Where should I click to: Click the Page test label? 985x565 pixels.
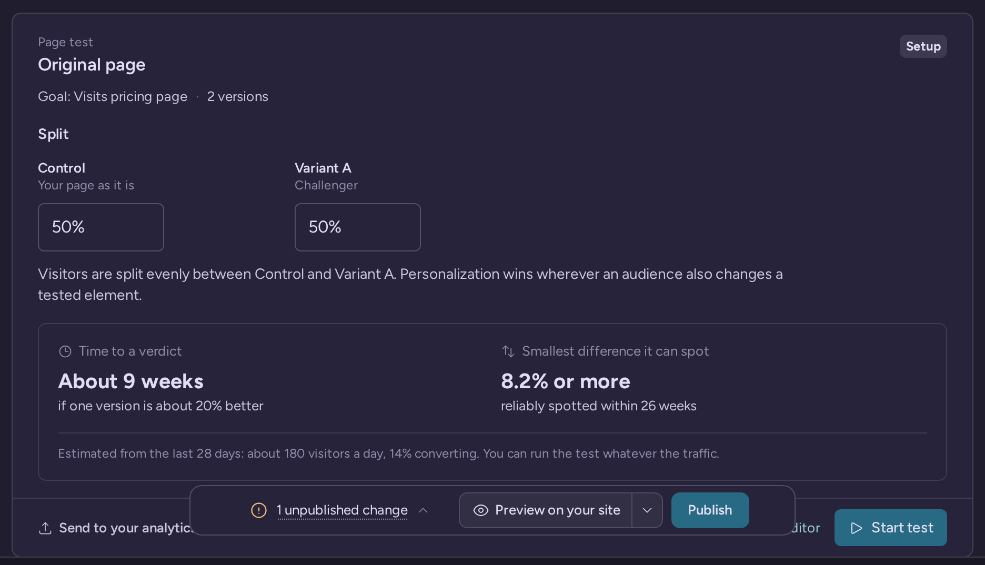click(65, 42)
